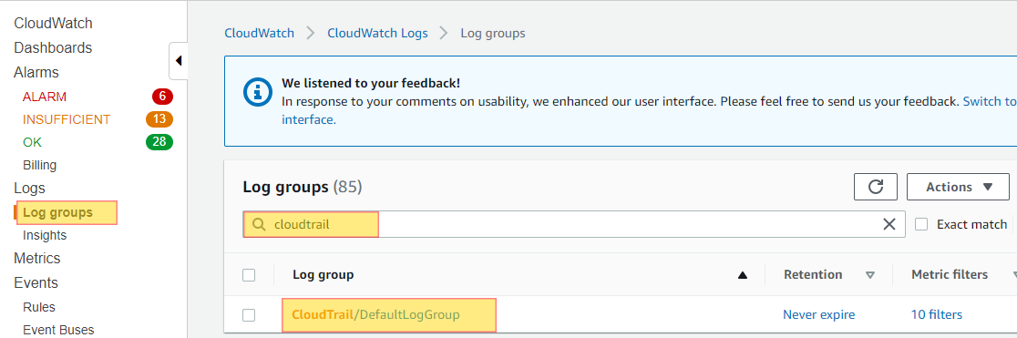Open the Actions dropdown menu
The width and height of the screenshot is (1017, 338).
click(x=958, y=187)
